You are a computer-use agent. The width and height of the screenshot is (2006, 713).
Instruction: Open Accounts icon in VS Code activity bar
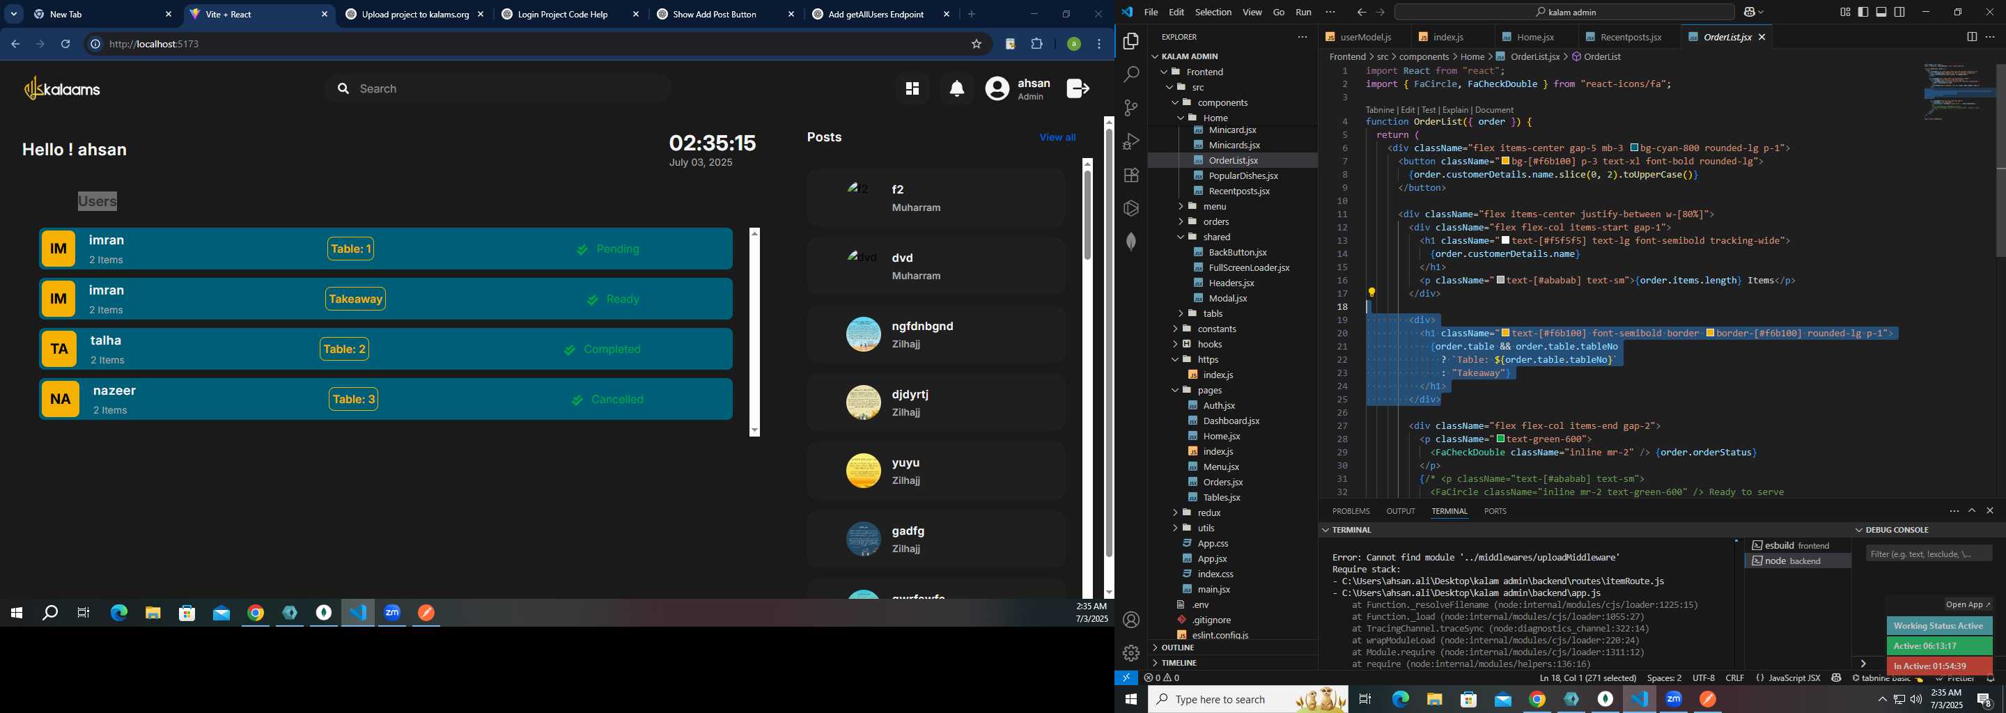(1131, 620)
